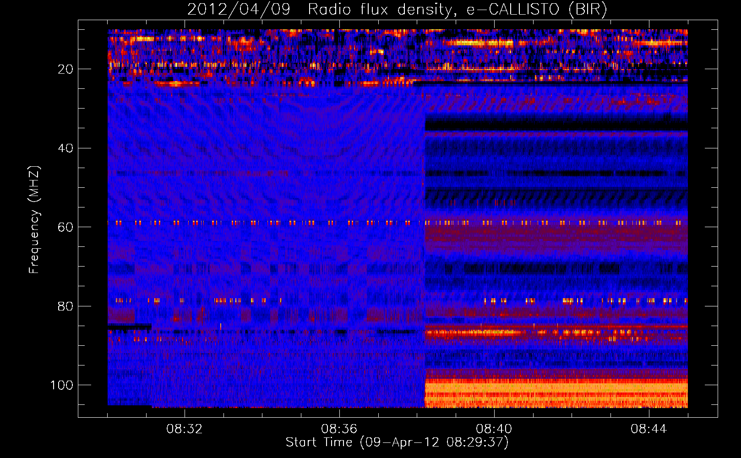Click the 'Frequency (MHZ)' axis label
The image size is (741, 458).
click(34, 219)
